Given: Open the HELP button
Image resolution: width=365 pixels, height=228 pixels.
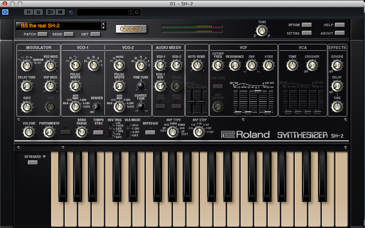Looking at the screenshot, I should [340, 25].
